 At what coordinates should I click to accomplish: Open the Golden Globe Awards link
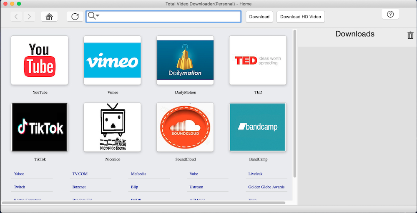tap(266, 187)
